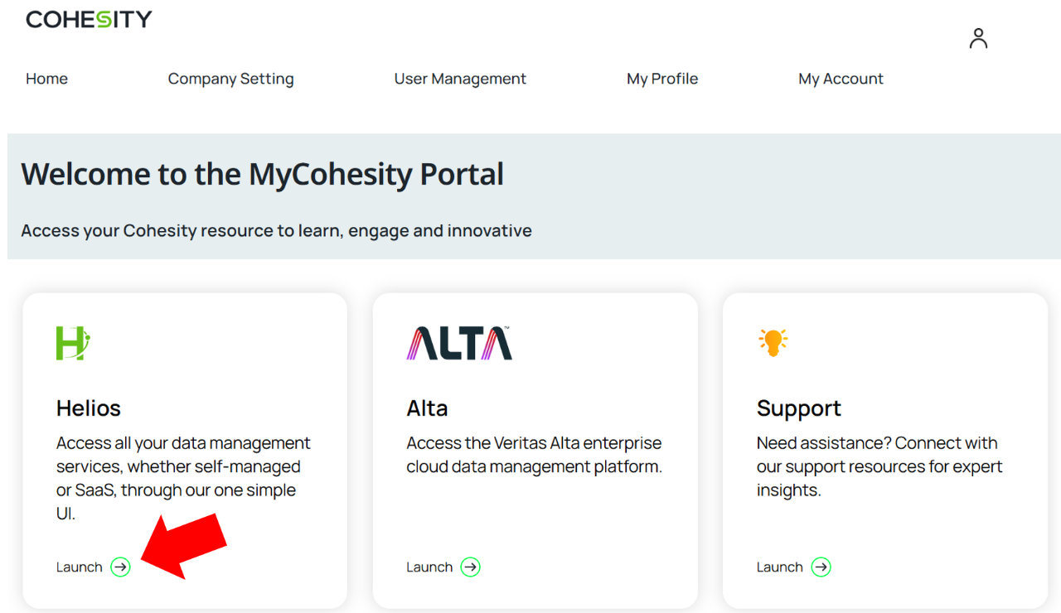
Task: Go to the Home menu
Action: click(46, 79)
